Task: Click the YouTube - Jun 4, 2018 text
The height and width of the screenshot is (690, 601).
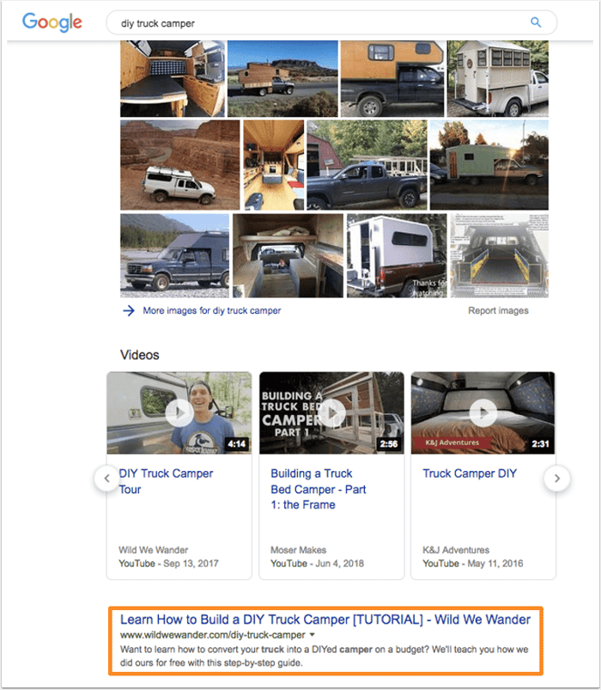Action: 317,564
